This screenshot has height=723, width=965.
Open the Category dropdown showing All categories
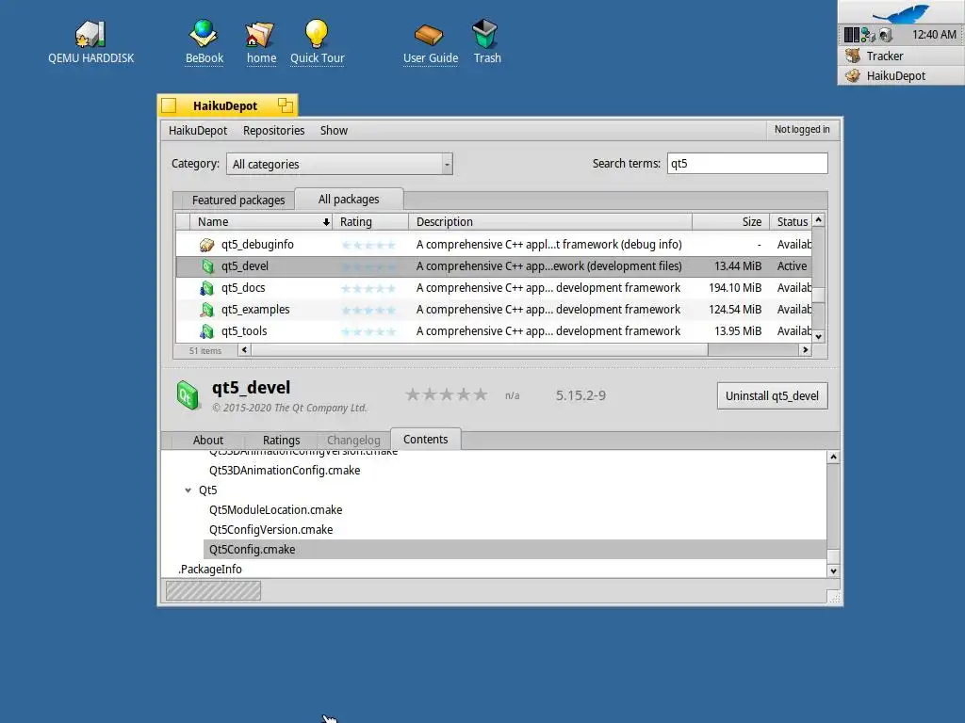click(x=339, y=164)
